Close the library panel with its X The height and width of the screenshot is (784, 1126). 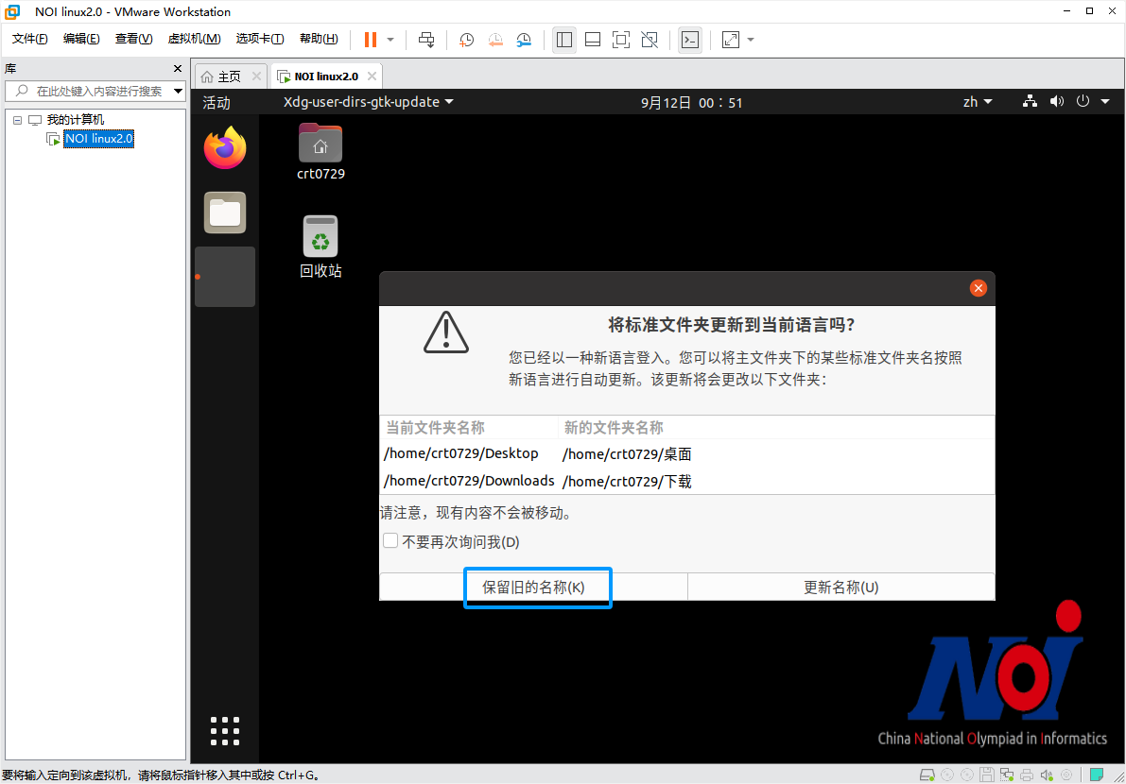coord(178,69)
